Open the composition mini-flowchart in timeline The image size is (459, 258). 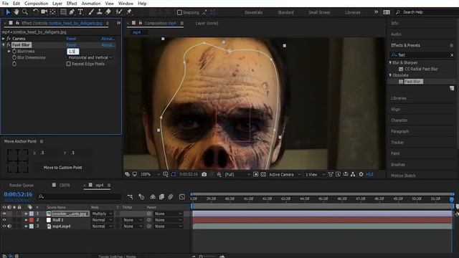click(130, 197)
